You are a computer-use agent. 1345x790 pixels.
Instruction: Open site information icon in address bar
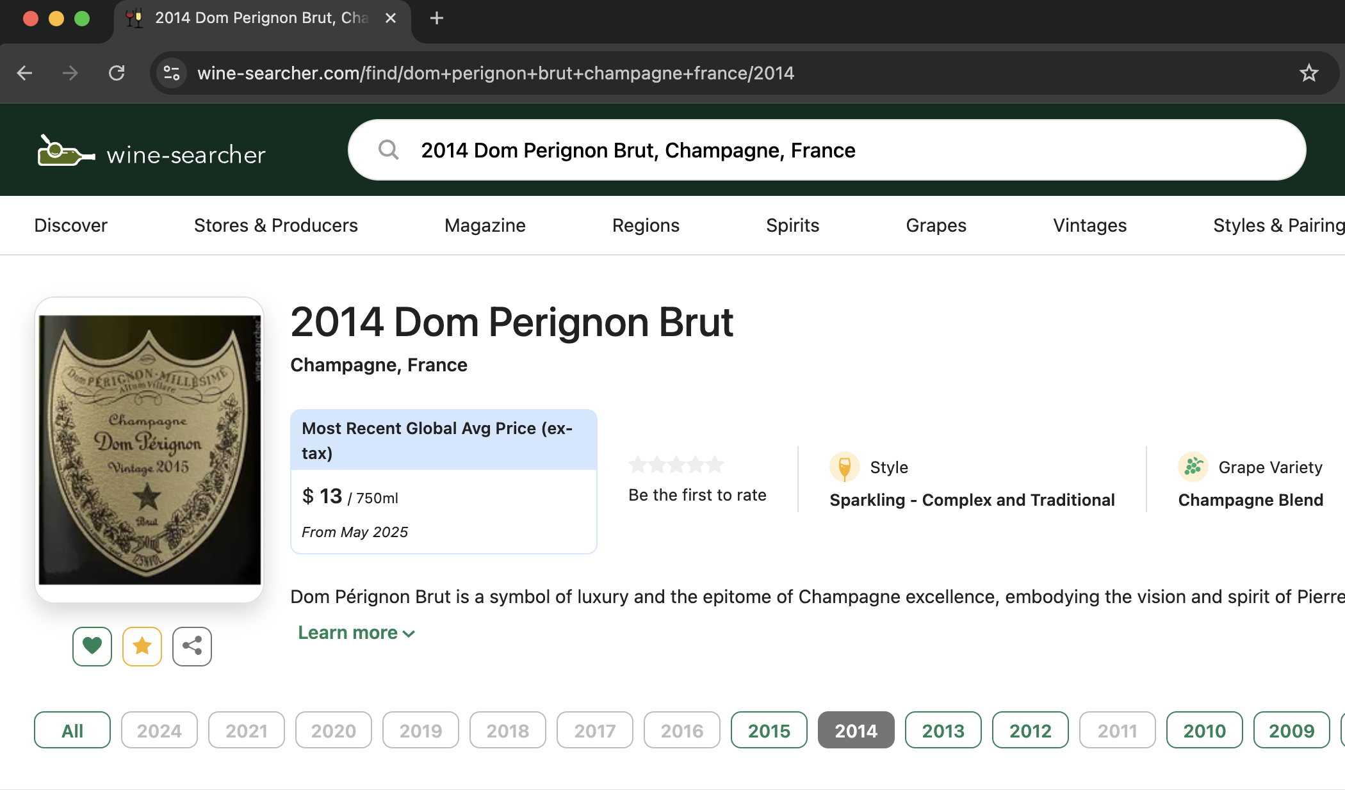172,73
